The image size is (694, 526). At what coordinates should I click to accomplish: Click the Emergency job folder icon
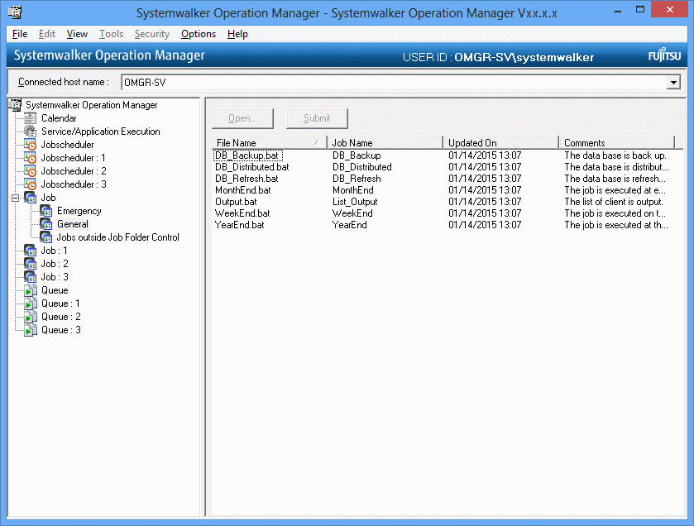(x=46, y=211)
